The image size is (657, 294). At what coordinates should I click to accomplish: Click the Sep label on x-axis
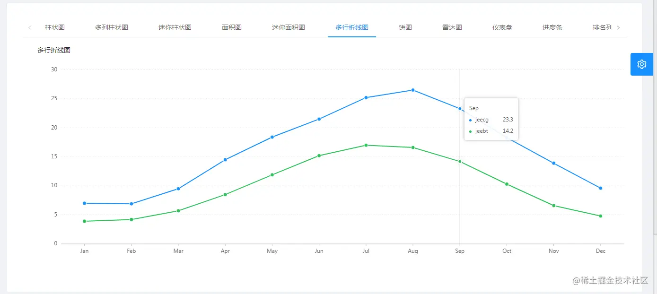click(x=459, y=251)
